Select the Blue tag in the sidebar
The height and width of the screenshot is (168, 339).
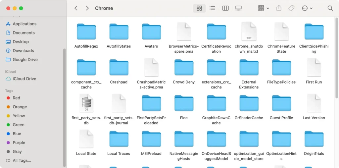[14, 134]
